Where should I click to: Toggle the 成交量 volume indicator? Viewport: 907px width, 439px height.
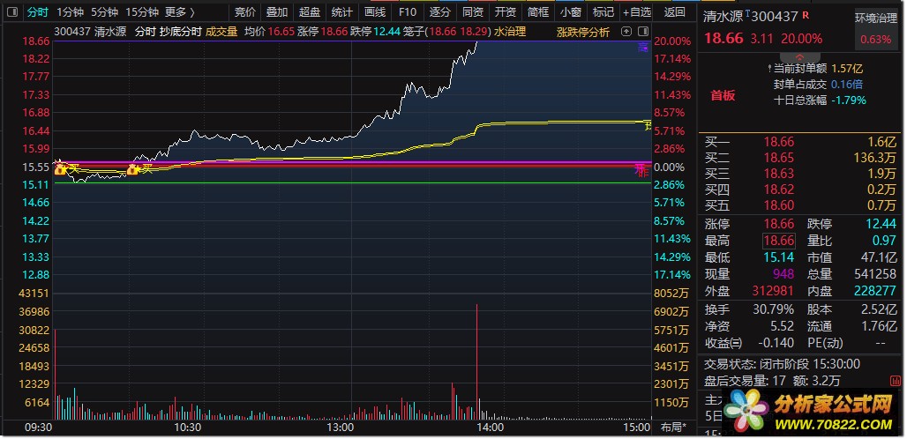(x=221, y=32)
